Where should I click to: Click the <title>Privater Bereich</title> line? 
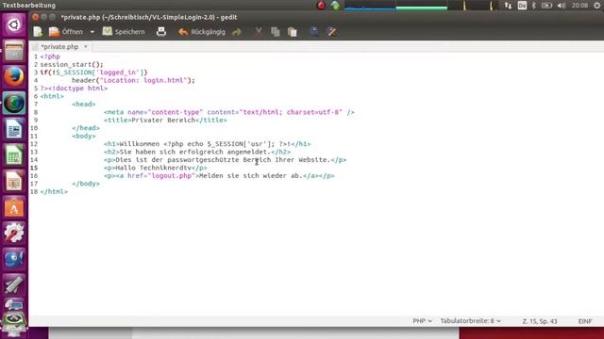tap(165, 121)
